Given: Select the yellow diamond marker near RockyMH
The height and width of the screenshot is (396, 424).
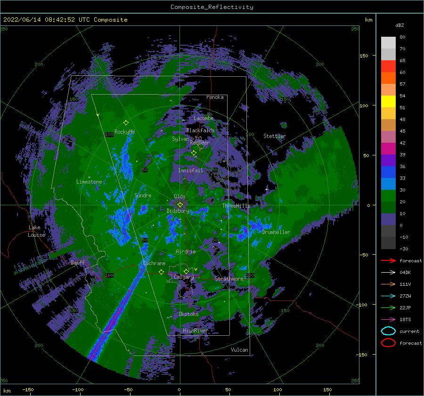Looking at the screenshot, I should (126, 123).
